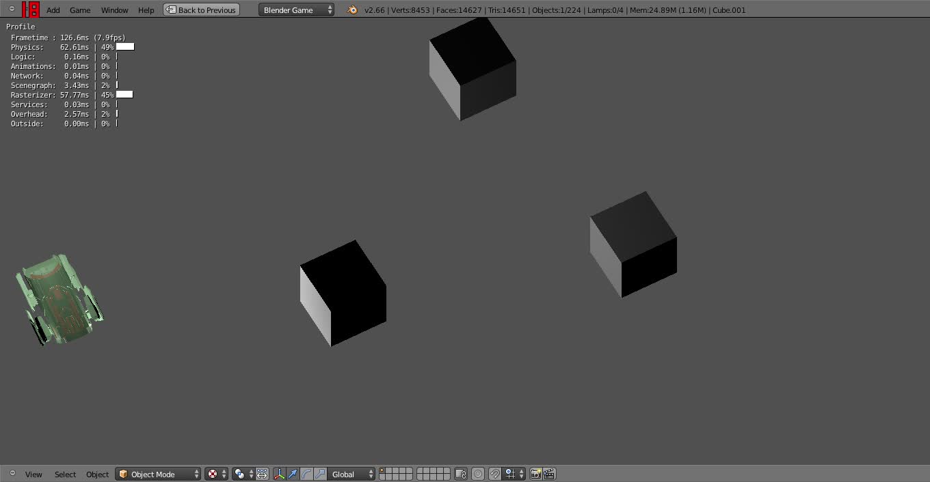Toggle the lock to scene layers padlock

coord(460,473)
